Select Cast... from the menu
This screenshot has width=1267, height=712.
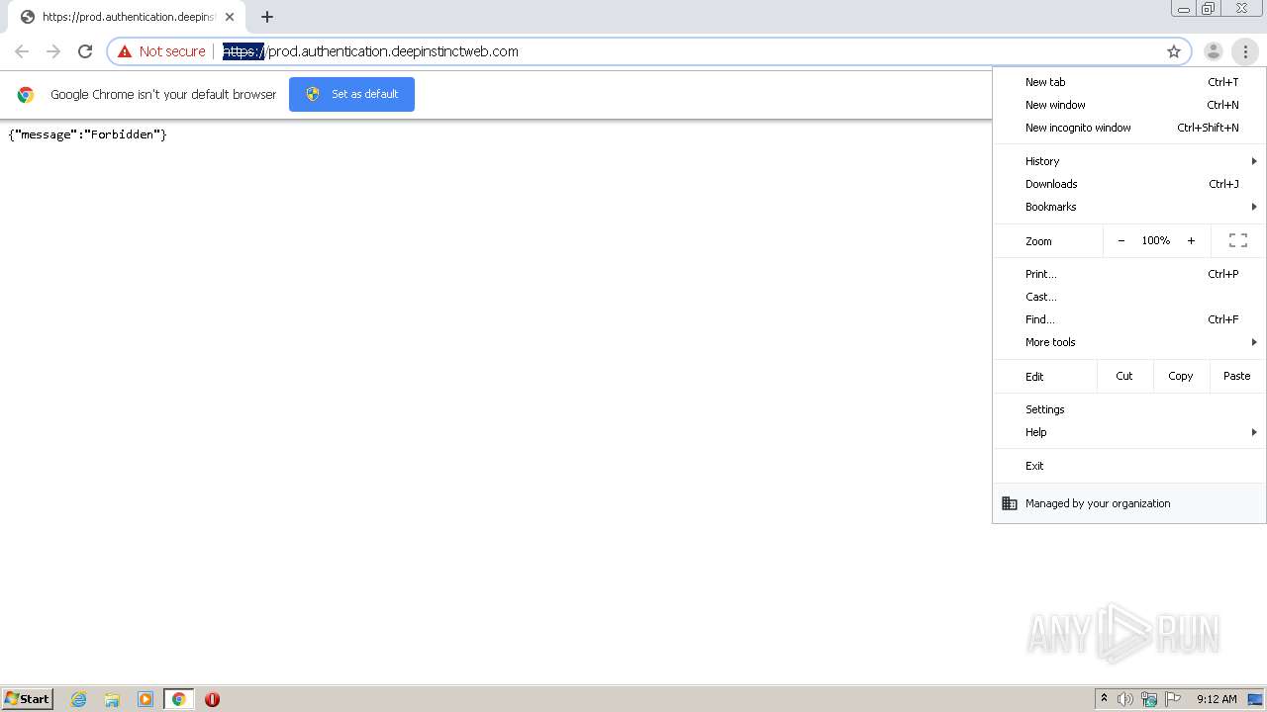[x=1129, y=297]
